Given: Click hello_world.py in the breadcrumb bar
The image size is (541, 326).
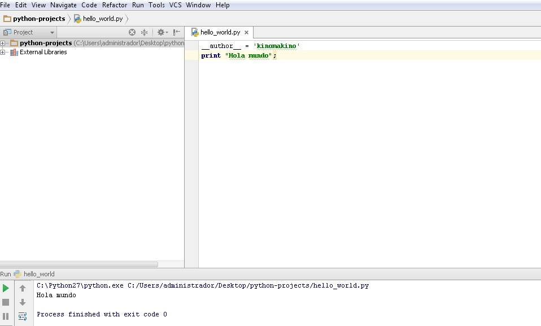Looking at the screenshot, I should [102, 19].
